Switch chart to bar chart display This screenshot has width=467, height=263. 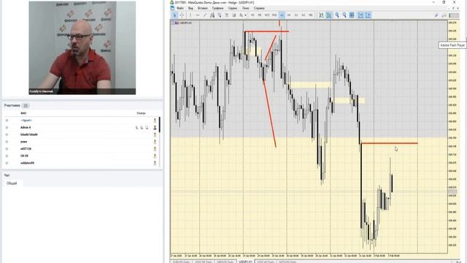321,15
